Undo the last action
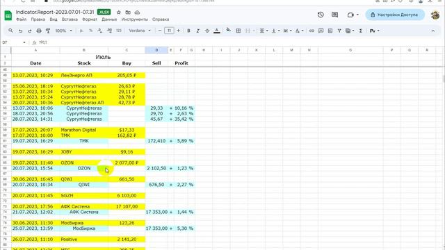This screenshot has height=250, width=445. [20, 31]
